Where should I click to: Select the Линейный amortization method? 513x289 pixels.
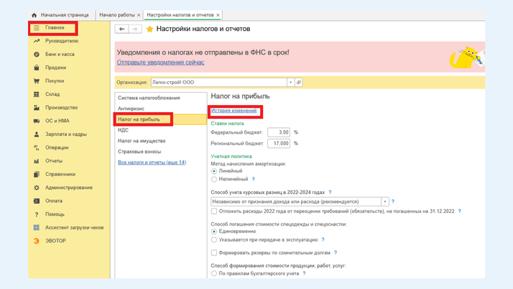(x=214, y=171)
